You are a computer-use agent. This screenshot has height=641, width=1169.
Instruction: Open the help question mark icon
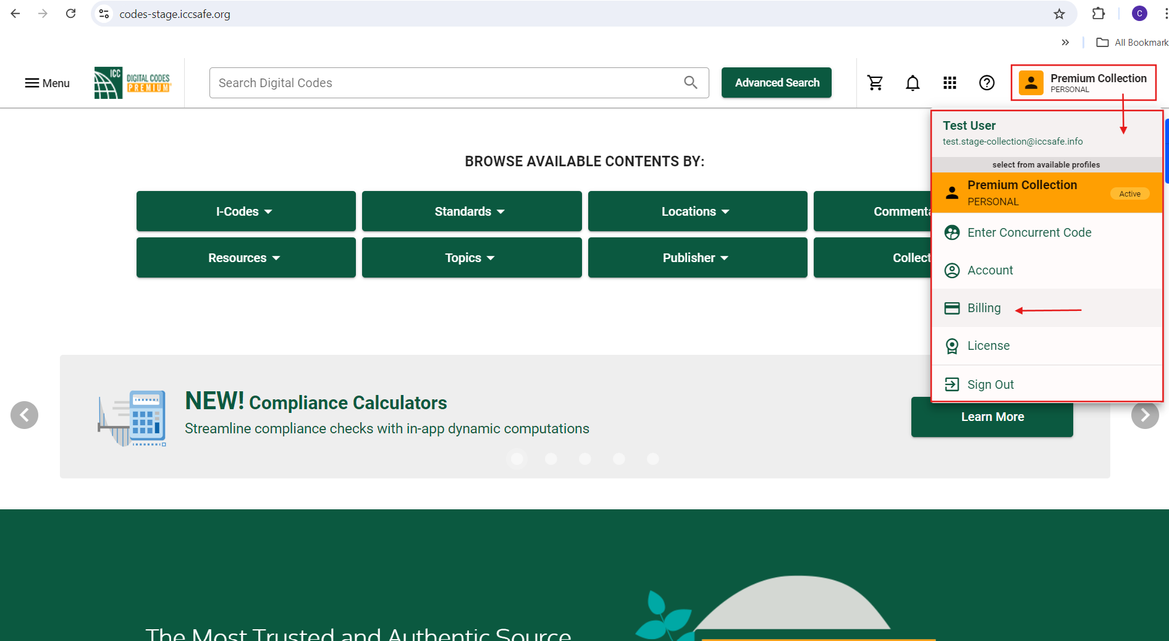point(987,83)
